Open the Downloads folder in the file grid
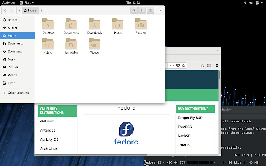266x166 pixels. point(94,26)
